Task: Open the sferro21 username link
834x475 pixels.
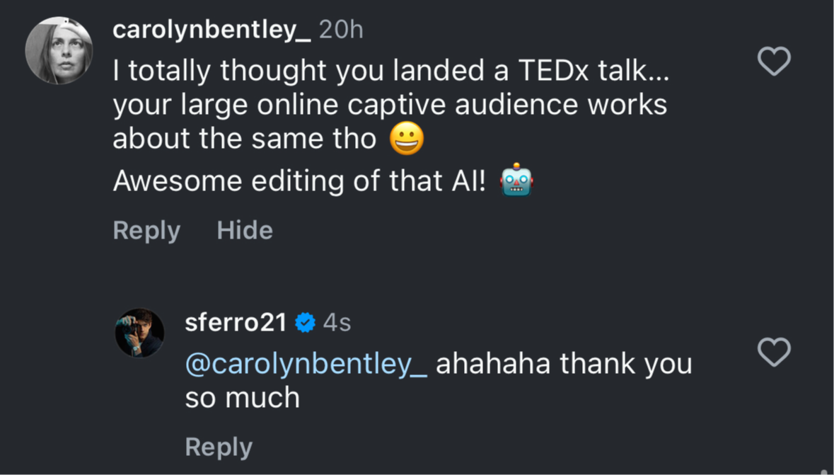Action: click(x=236, y=323)
